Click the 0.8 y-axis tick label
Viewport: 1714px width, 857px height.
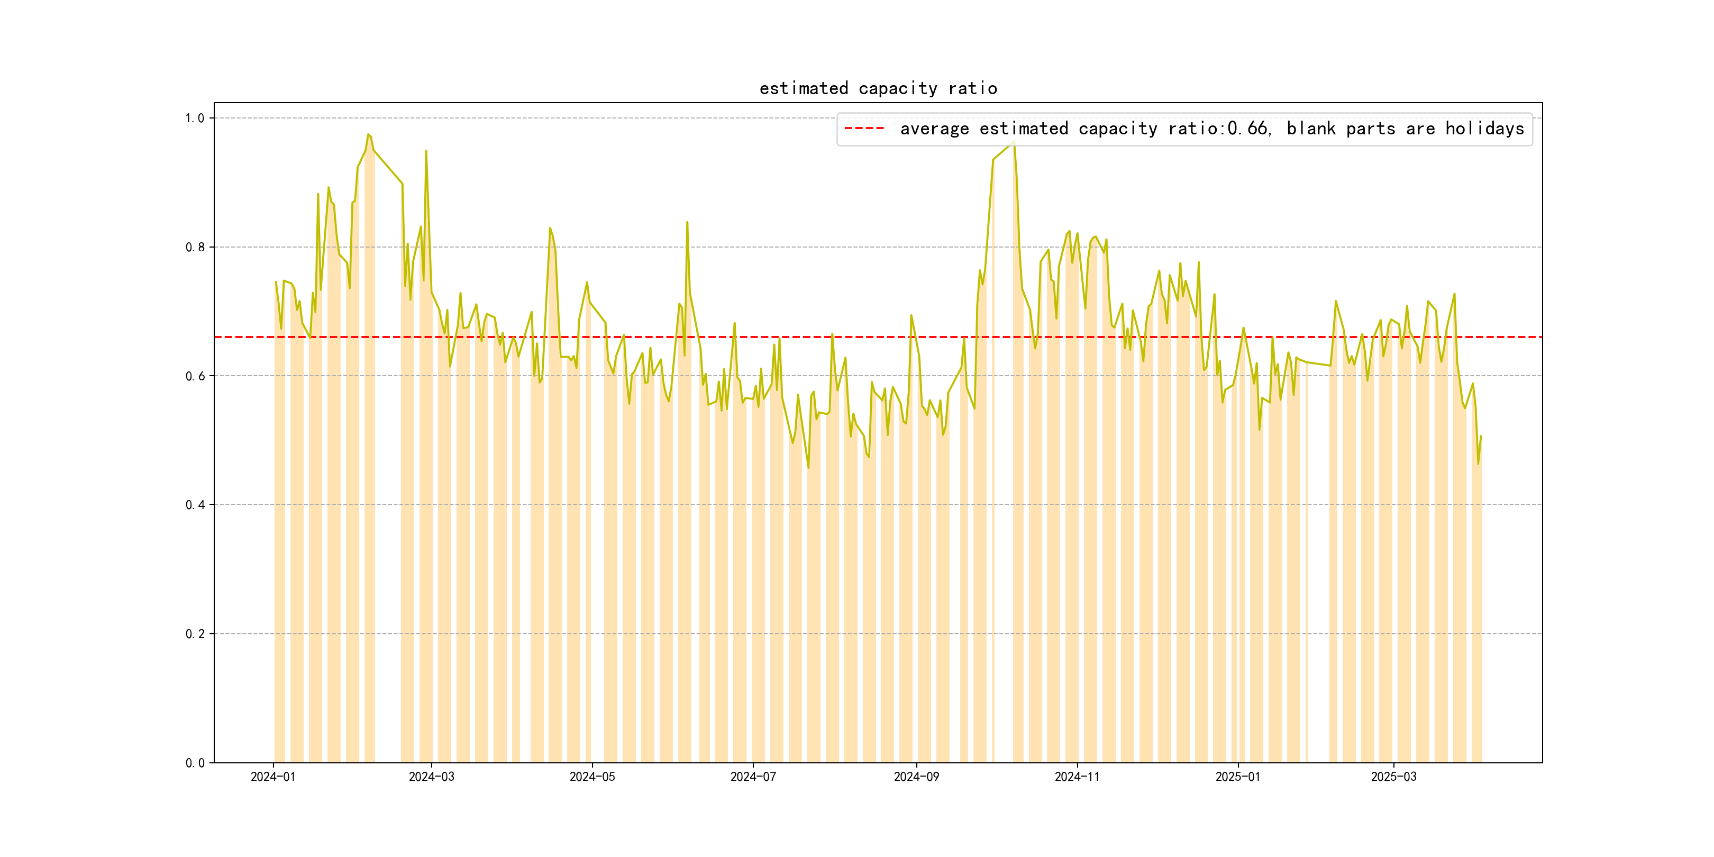tap(194, 248)
